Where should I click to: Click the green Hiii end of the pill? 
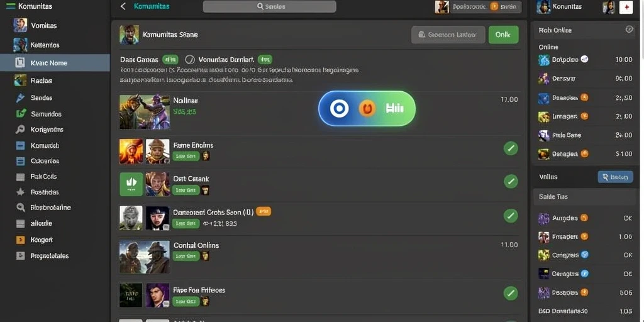(395, 108)
